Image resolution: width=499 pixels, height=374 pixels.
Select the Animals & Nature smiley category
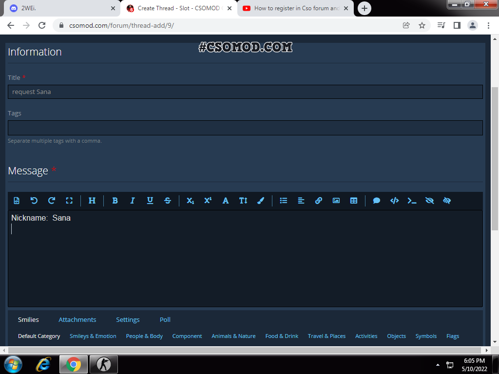coord(233,336)
